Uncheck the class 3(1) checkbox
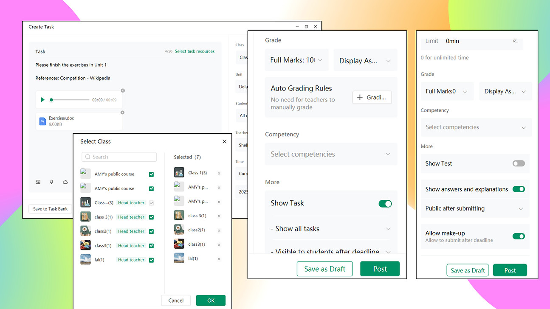This screenshot has width=550, height=309. coord(151,217)
